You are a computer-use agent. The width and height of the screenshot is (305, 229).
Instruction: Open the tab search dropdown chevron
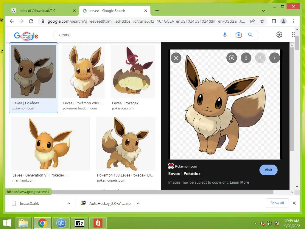[264, 11]
